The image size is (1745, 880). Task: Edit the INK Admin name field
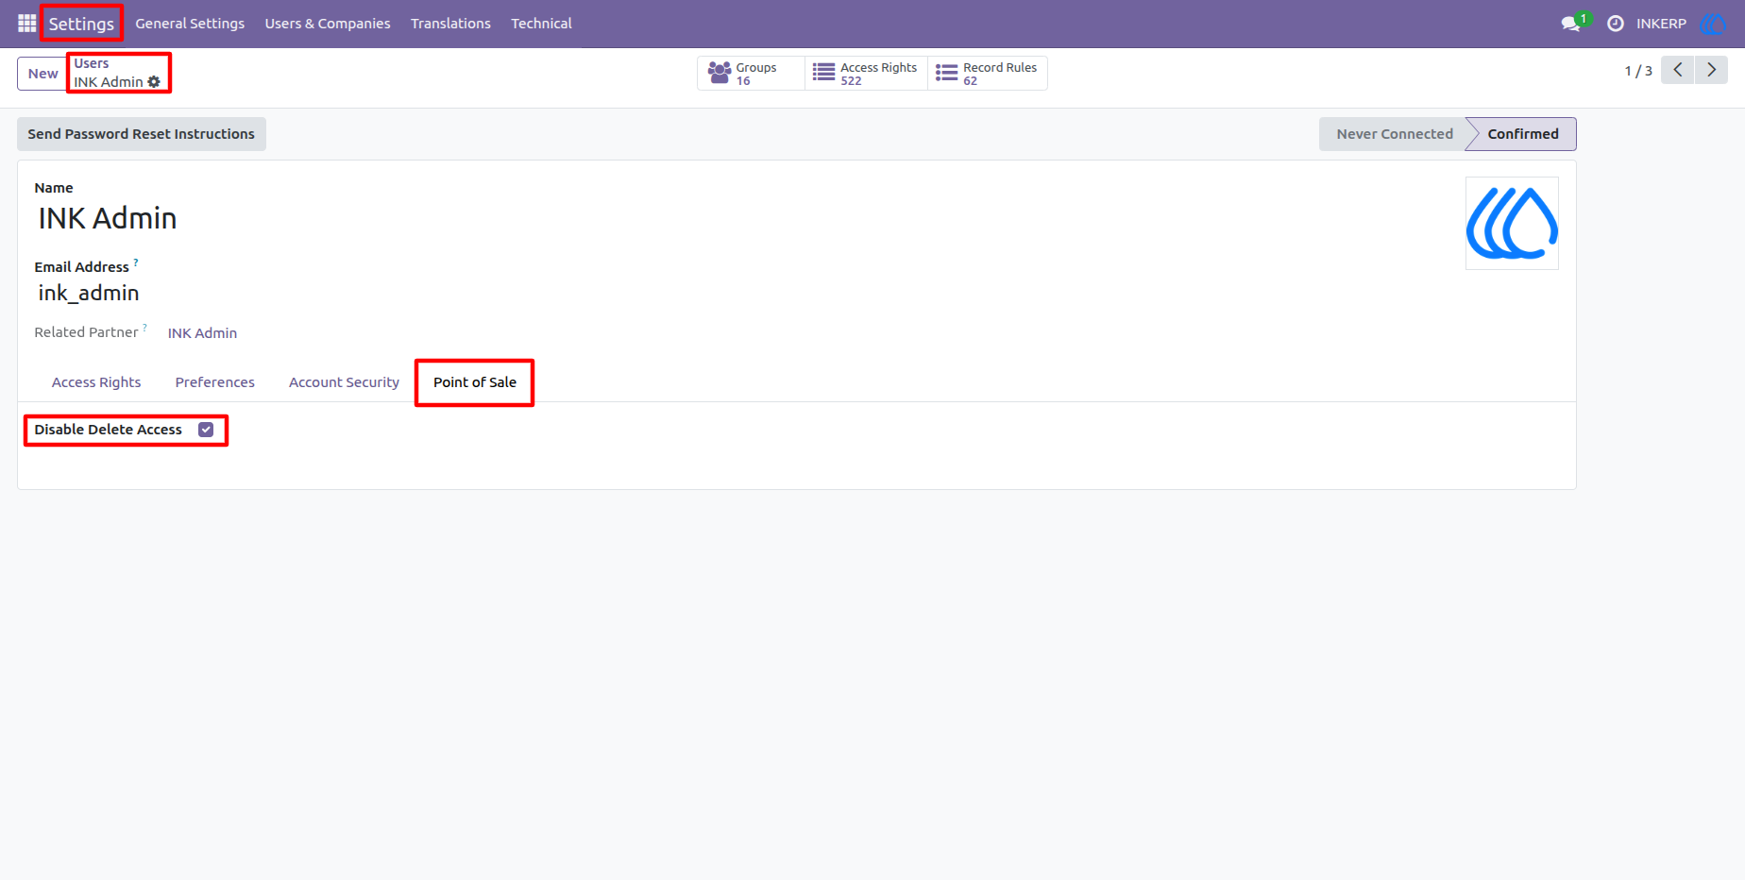click(107, 218)
